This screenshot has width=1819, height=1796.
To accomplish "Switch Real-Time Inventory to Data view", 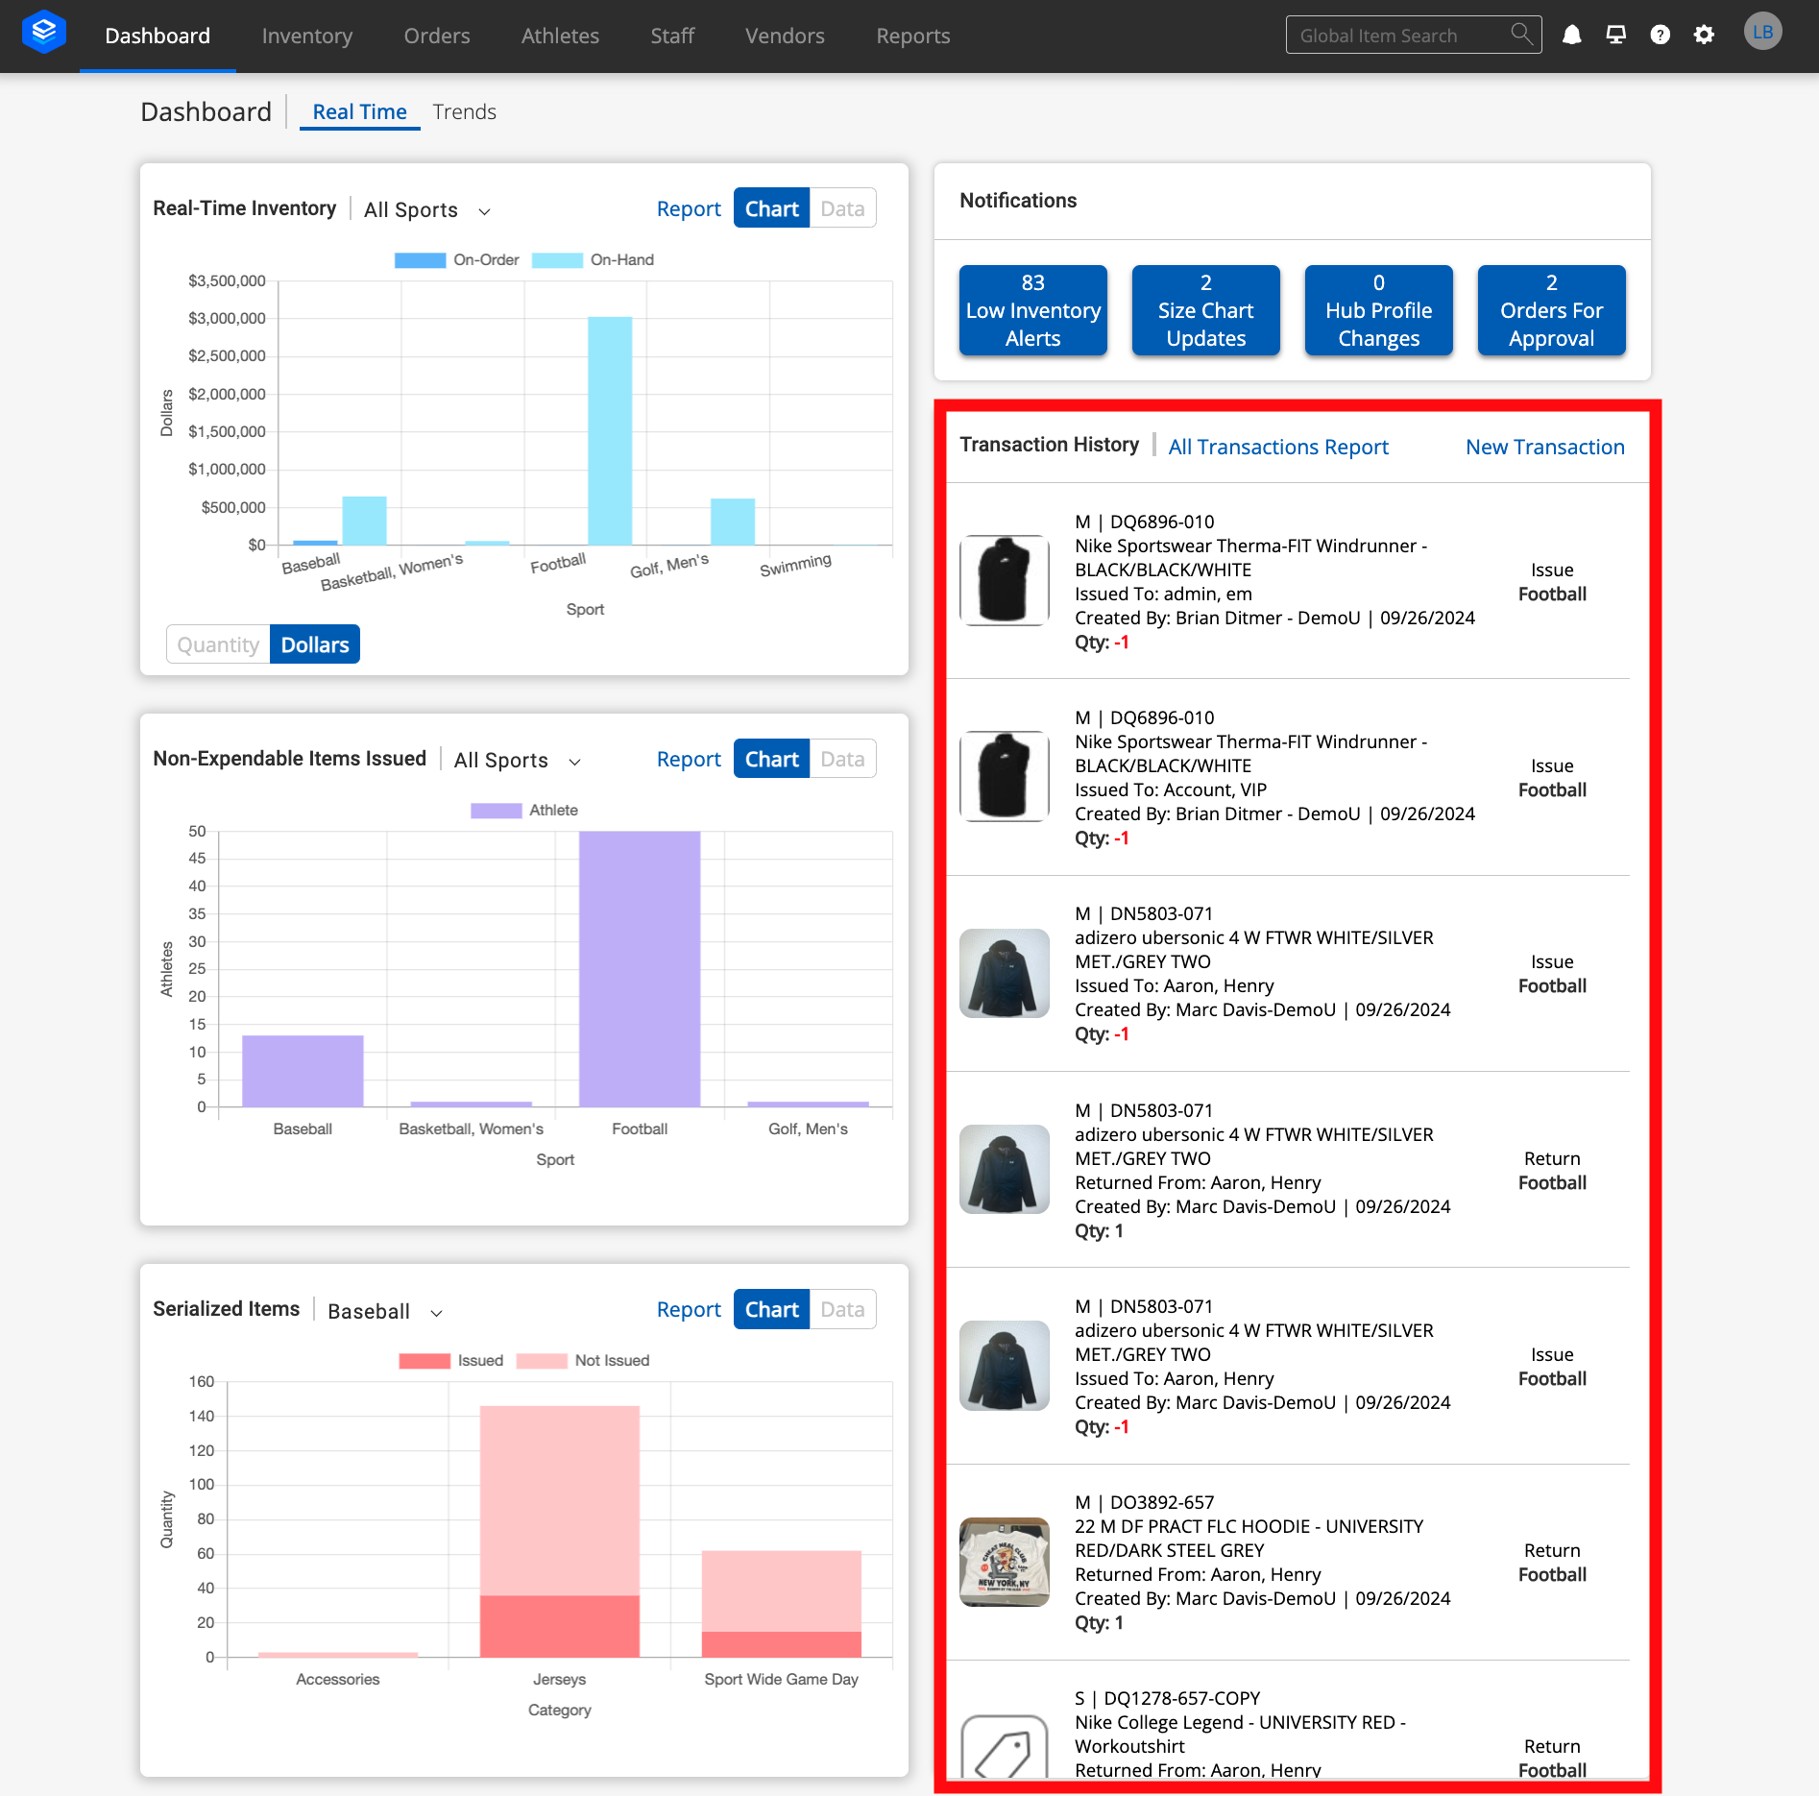I will click(x=842, y=208).
